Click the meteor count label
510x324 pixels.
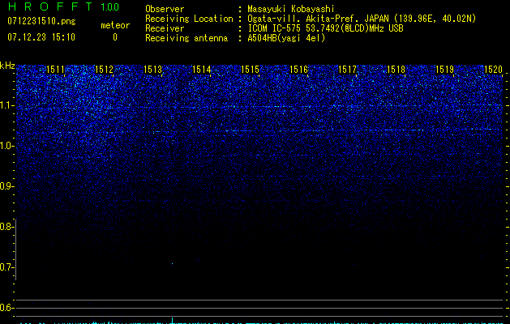coord(115,25)
